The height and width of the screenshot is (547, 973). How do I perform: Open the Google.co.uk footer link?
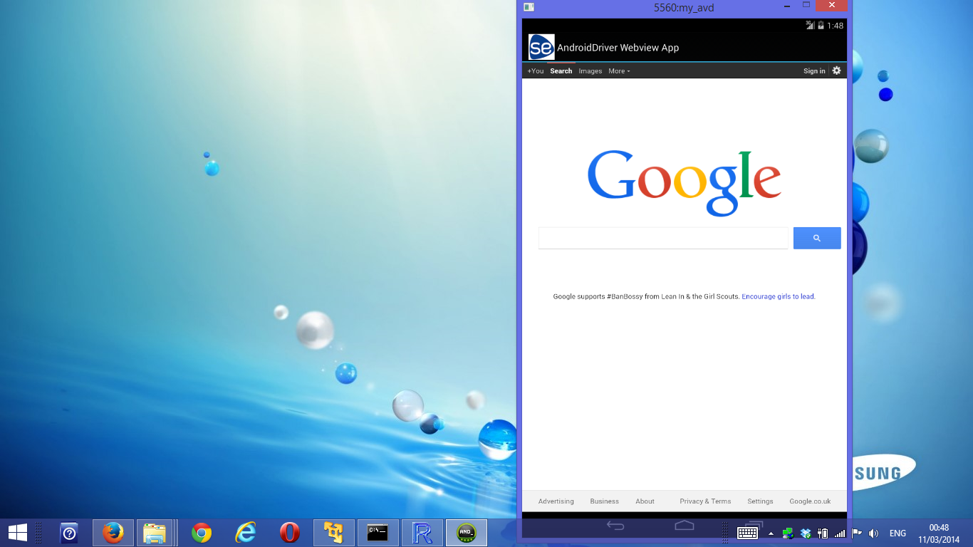click(x=810, y=501)
